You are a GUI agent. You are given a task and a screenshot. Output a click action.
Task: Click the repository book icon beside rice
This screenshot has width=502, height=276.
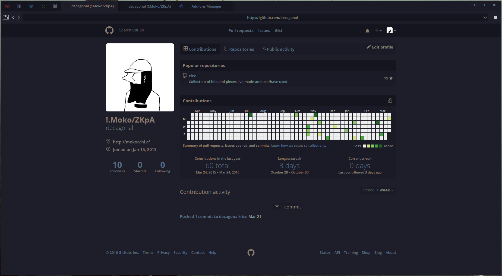(185, 76)
